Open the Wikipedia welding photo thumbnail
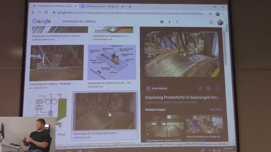Screen dimensions: 271x152 tap(56, 63)
